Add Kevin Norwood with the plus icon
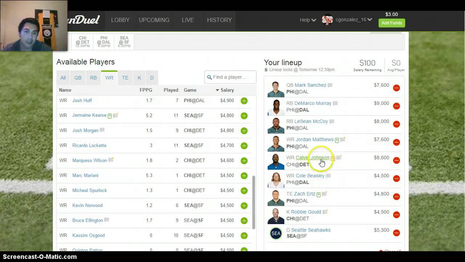 click(244, 206)
